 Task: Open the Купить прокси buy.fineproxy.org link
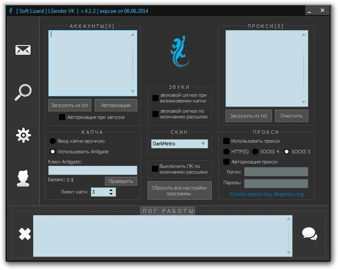[267, 194]
